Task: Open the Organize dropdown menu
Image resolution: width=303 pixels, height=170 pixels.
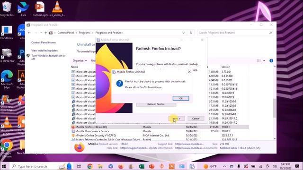Action: click(80, 60)
